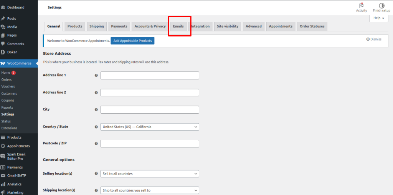393x195 pixels.
Task: Click the Dashboard icon in sidebar
Action: click(3, 7)
